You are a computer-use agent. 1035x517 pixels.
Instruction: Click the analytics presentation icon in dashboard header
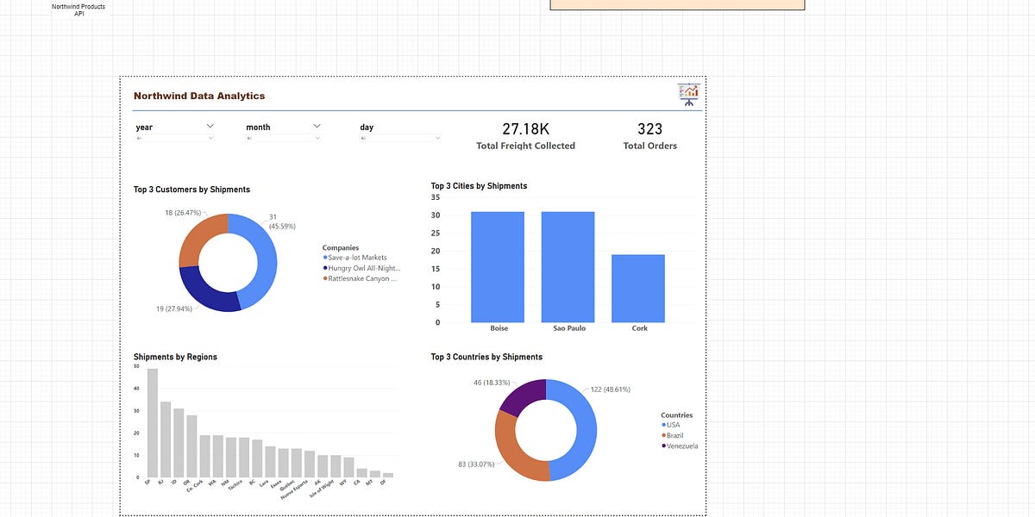coord(687,93)
